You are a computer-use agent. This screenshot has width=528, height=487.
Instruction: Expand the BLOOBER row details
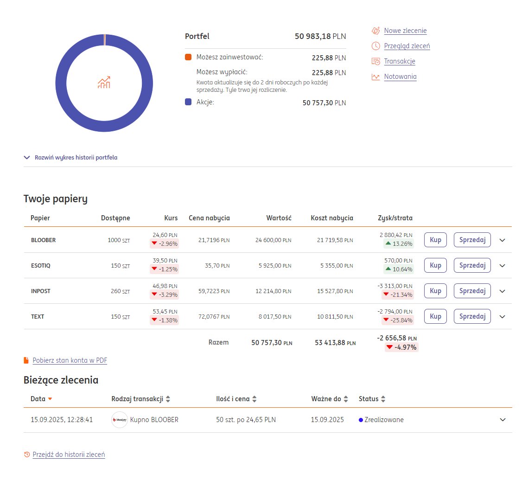(503, 240)
